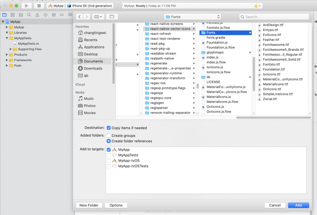Expand the Products group
This screenshot has width=317, height=215.
point(7,54)
